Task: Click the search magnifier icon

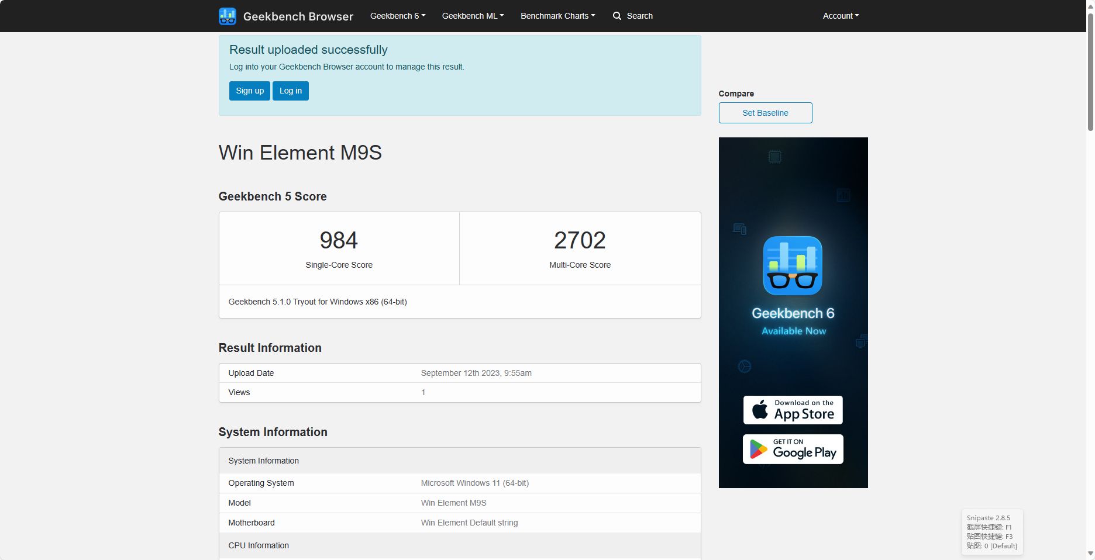Action: click(x=617, y=16)
